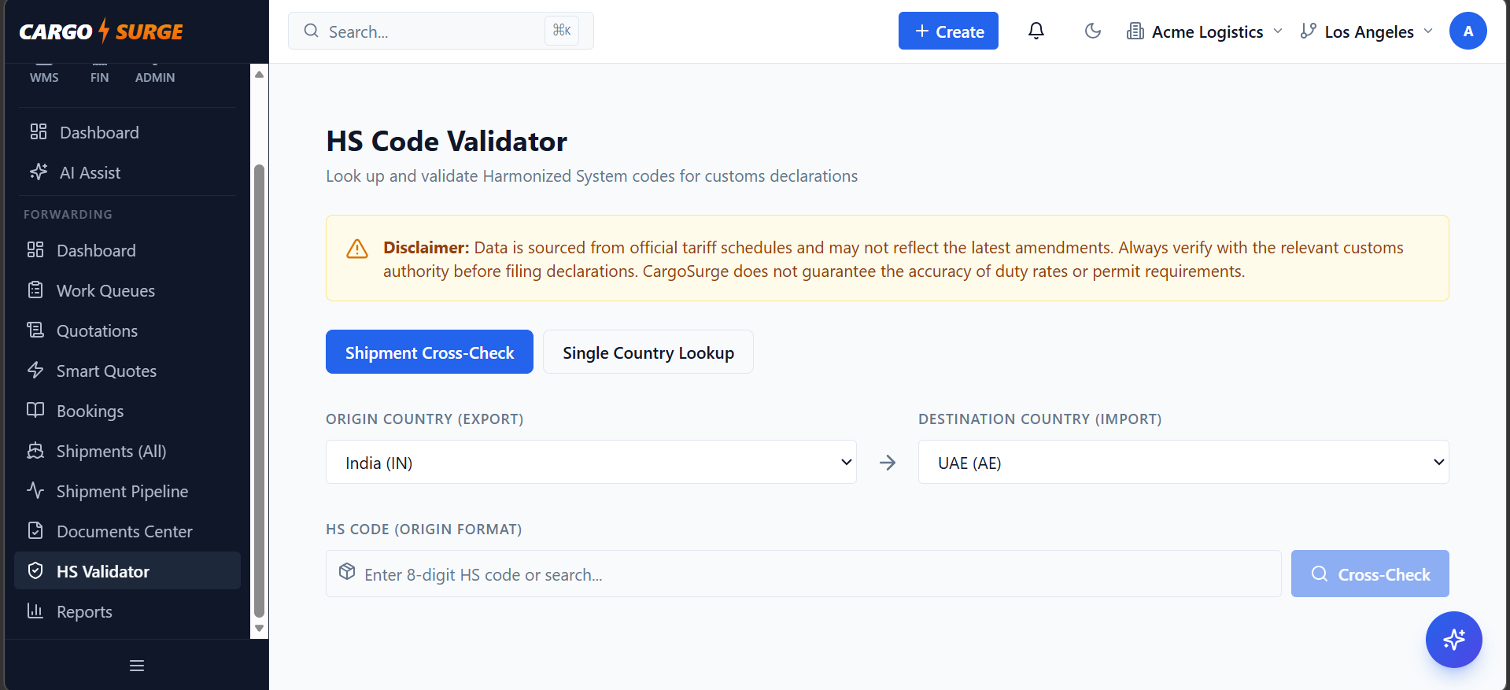Collapse sidebar with the hamburger icon
This screenshot has height=690, width=1510.
[x=137, y=666]
